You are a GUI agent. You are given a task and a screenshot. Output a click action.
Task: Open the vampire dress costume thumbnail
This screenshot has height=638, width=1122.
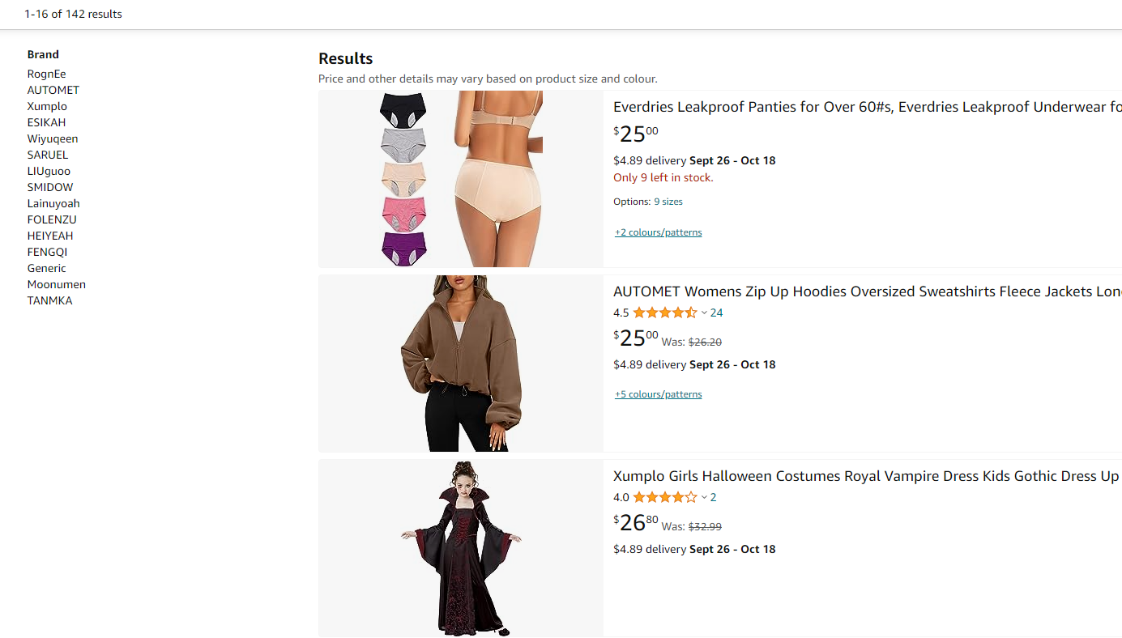(x=460, y=548)
